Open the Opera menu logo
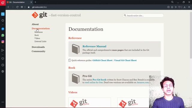 (3, 3)
